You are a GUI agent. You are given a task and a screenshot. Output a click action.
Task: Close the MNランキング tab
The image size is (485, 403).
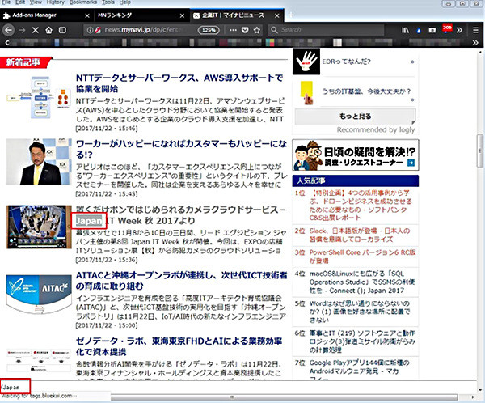(182, 15)
